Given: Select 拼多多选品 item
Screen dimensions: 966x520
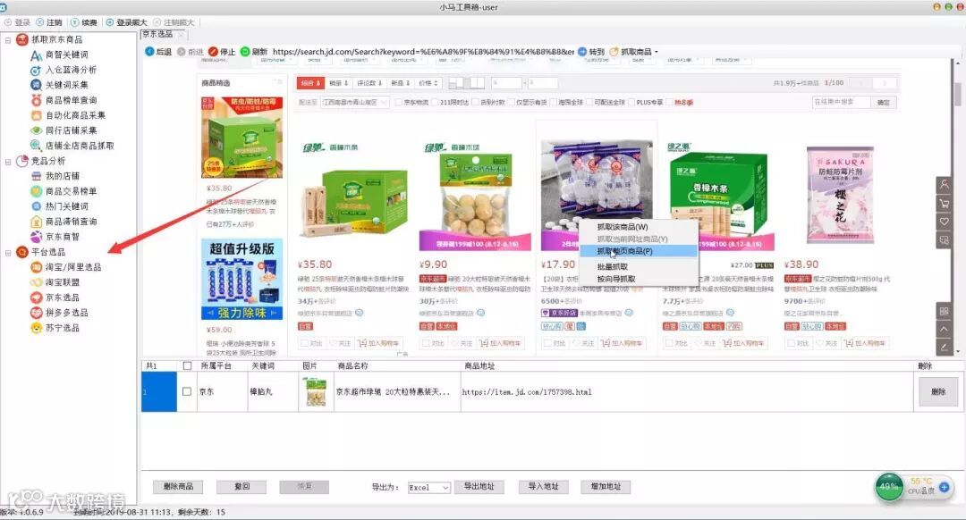Looking at the screenshot, I should coord(66,313).
